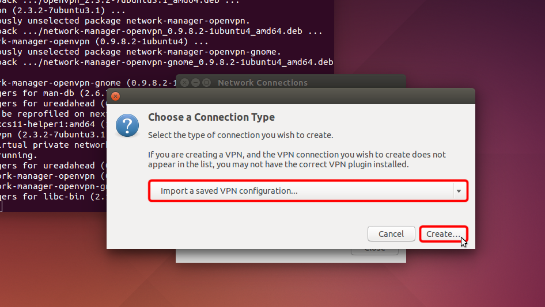This screenshot has width=545, height=307.
Task: Click the blue question mark icon
Action: click(127, 125)
